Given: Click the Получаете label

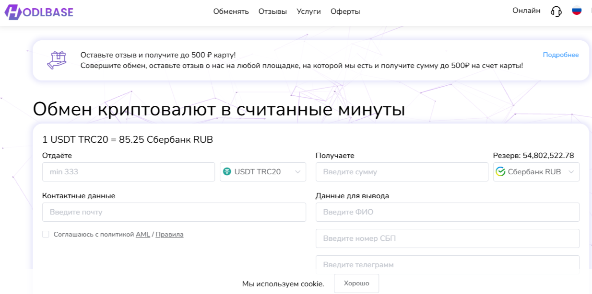Looking at the screenshot, I should pos(335,155).
